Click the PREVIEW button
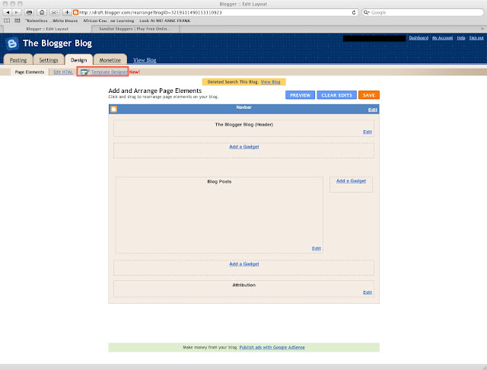Screen dimensions: 487x370 (300, 95)
